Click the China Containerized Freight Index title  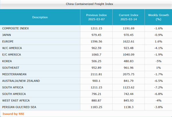[85, 4]
